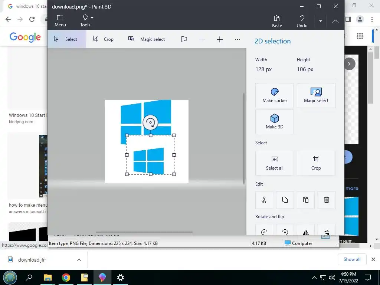Choose the Select tool in toolbar

pyautogui.click(x=67, y=39)
